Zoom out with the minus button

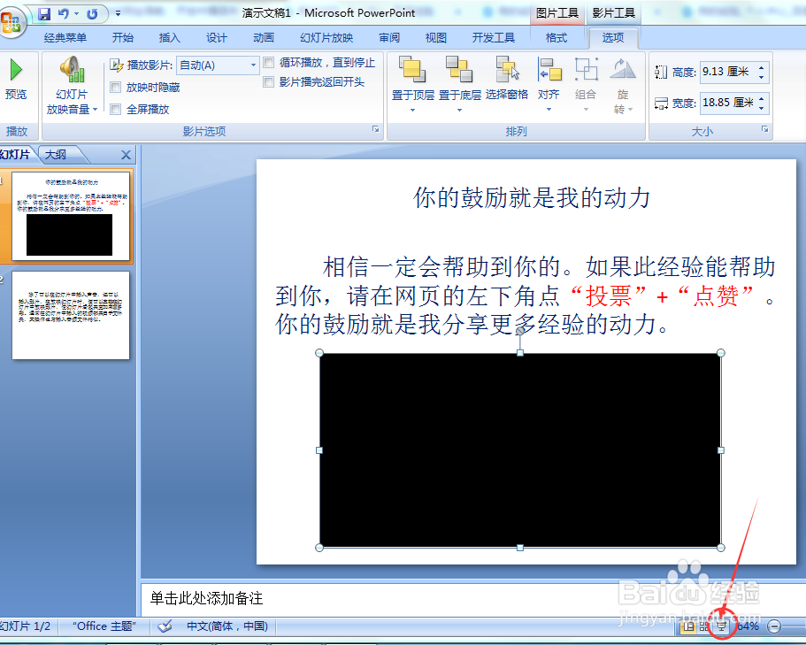click(x=774, y=626)
